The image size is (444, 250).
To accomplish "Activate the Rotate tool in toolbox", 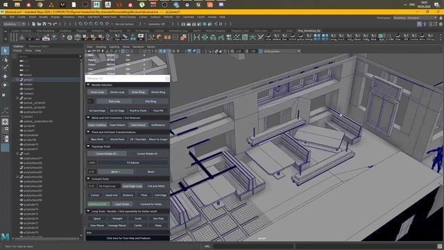I will coord(5,85).
